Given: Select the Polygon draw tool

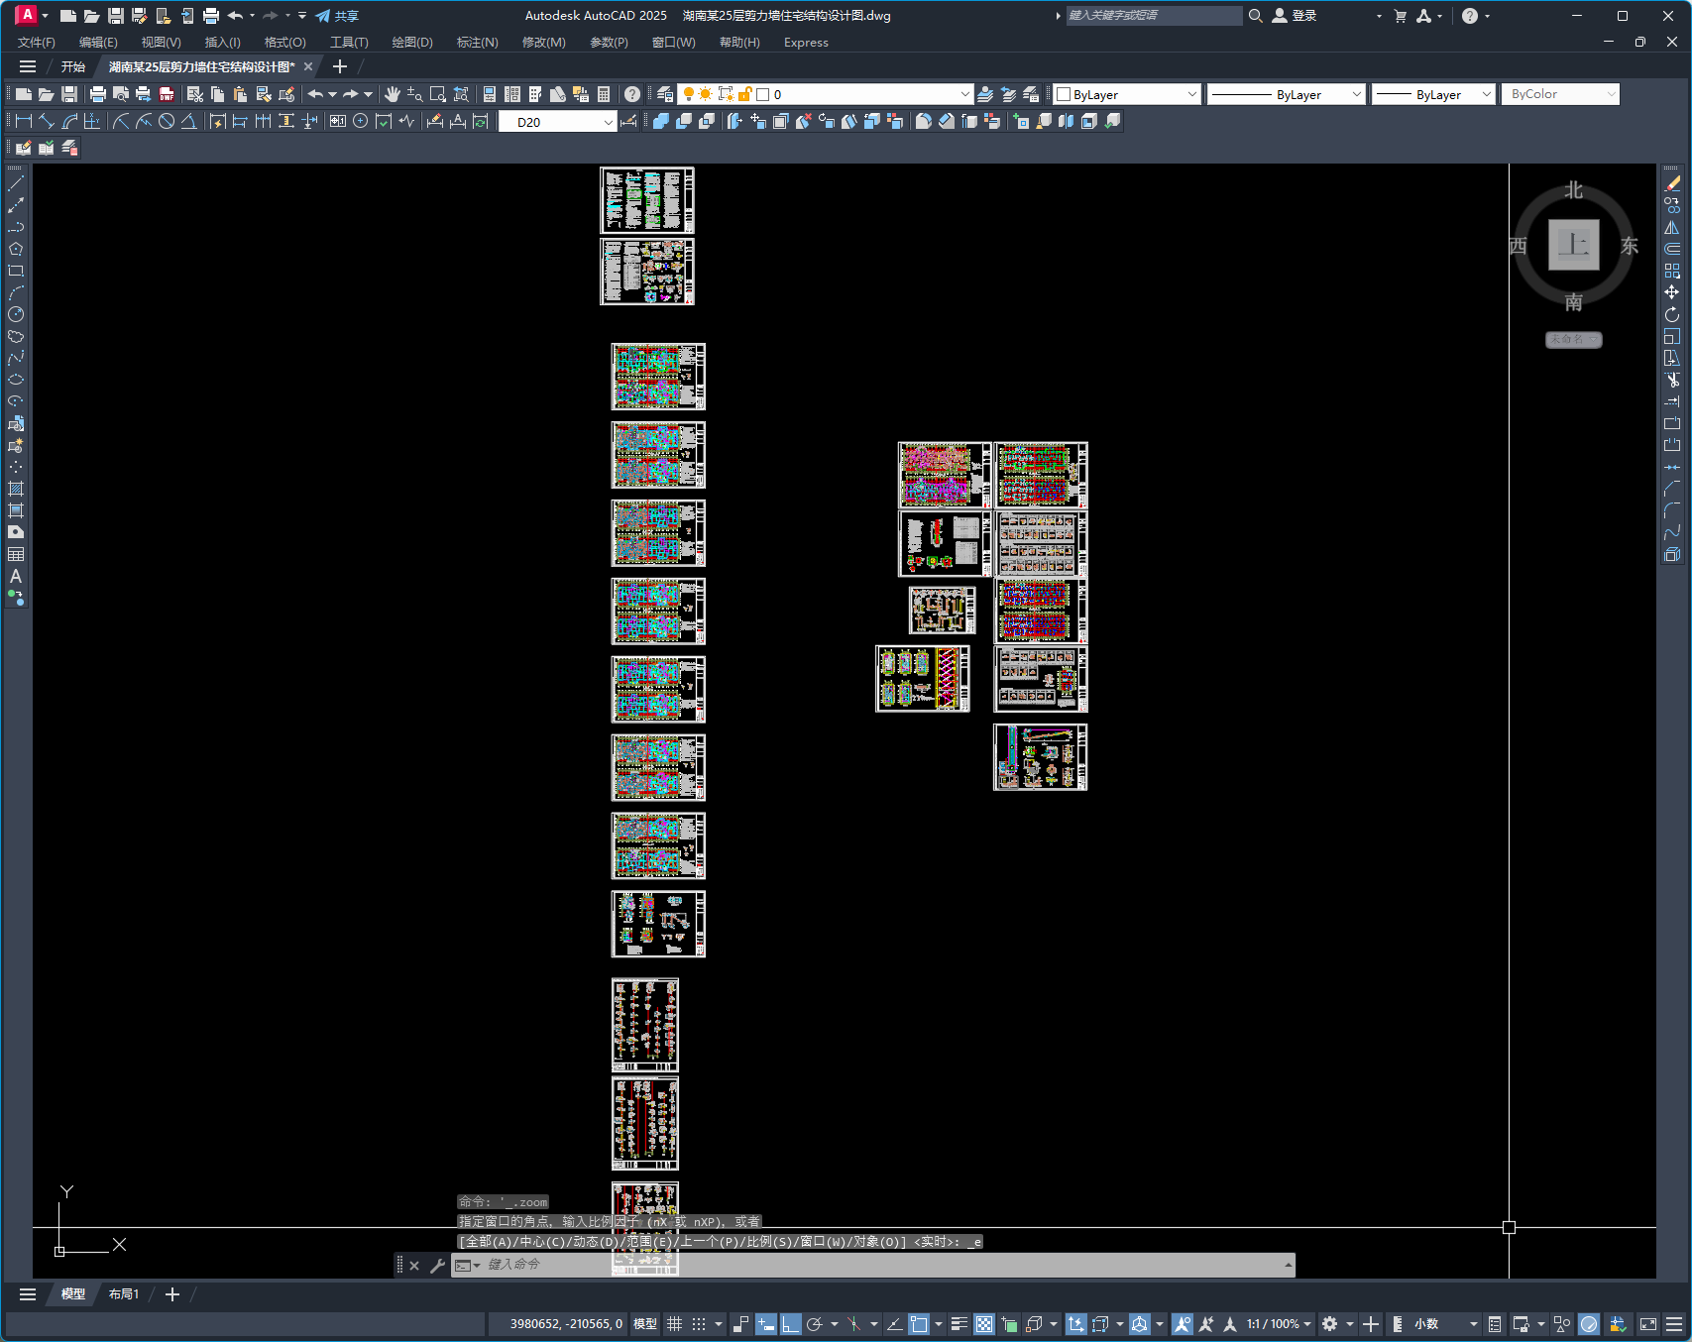Looking at the screenshot, I should 16,249.
